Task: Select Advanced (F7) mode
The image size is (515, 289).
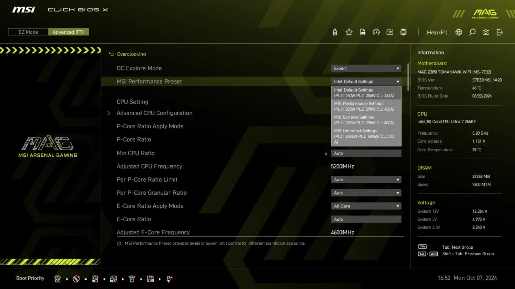Action: tap(68, 32)
